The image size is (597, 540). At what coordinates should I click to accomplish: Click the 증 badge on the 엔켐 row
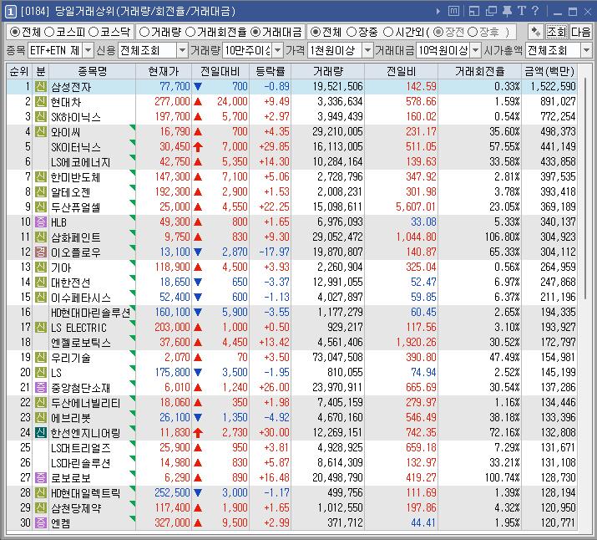coord(41,522)
